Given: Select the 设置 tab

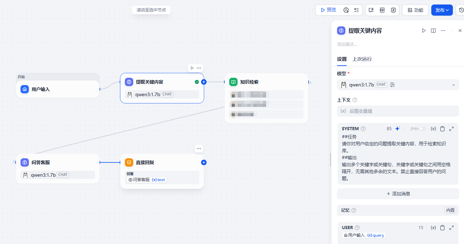Looking at the screenshot, I should pyautogui.click(x=342, y=59).
